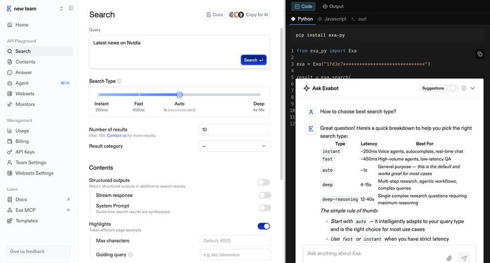Viewport: 490px width, 263px height.
Task: Switch to the Code tab
Action: coord(303,6)
